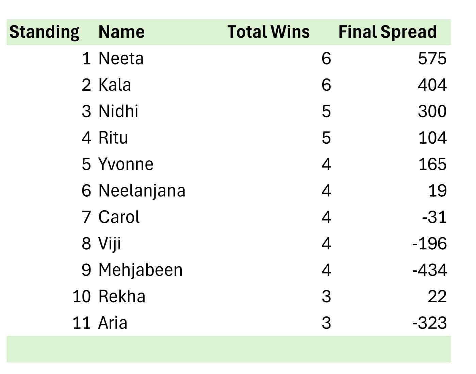Select the Viji name cell

tap(110, 244)
